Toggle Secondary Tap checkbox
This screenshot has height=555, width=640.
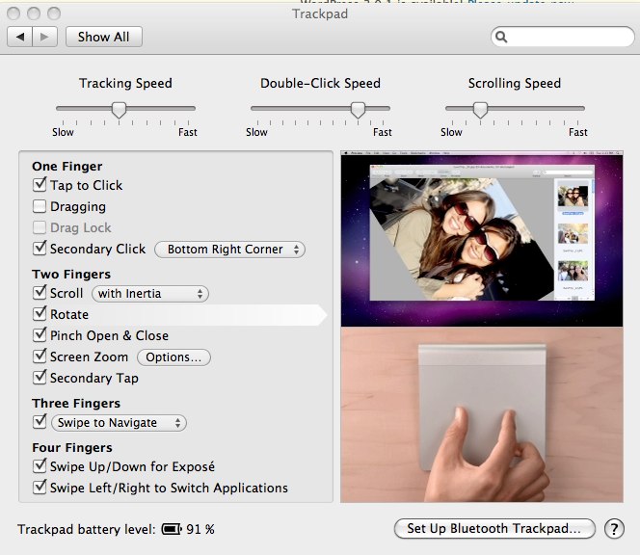(x=40, y=378)
